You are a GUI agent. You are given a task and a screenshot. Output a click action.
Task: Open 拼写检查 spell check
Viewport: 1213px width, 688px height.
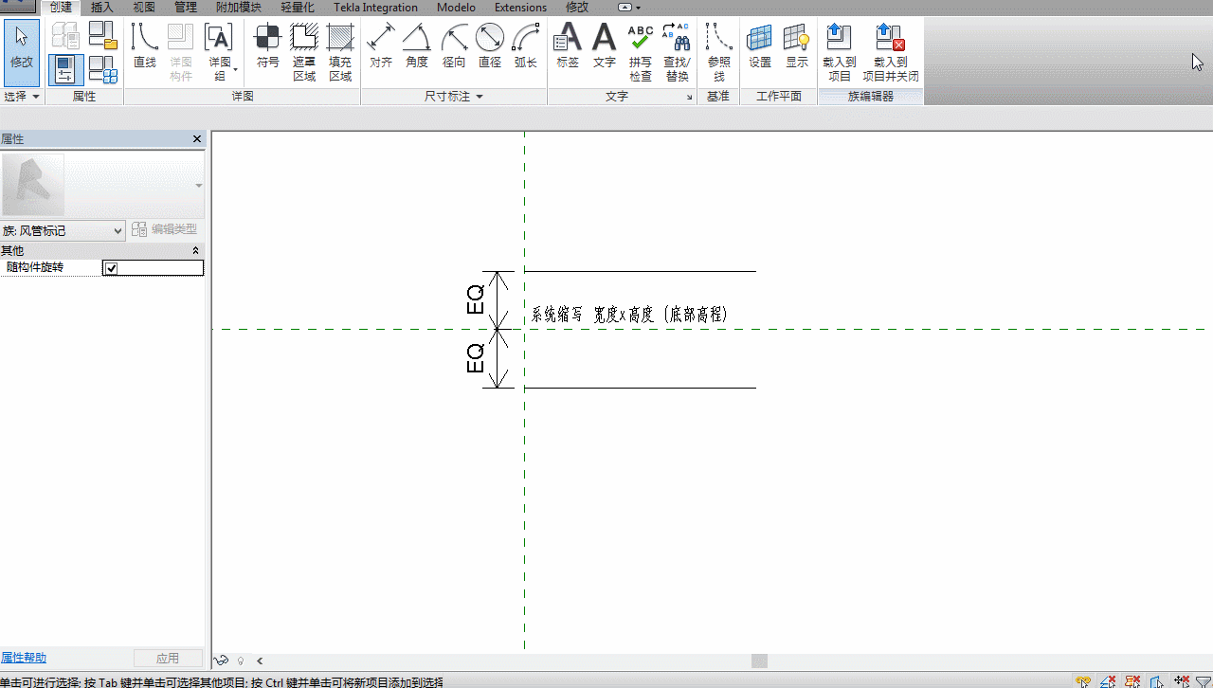point(641,53)
